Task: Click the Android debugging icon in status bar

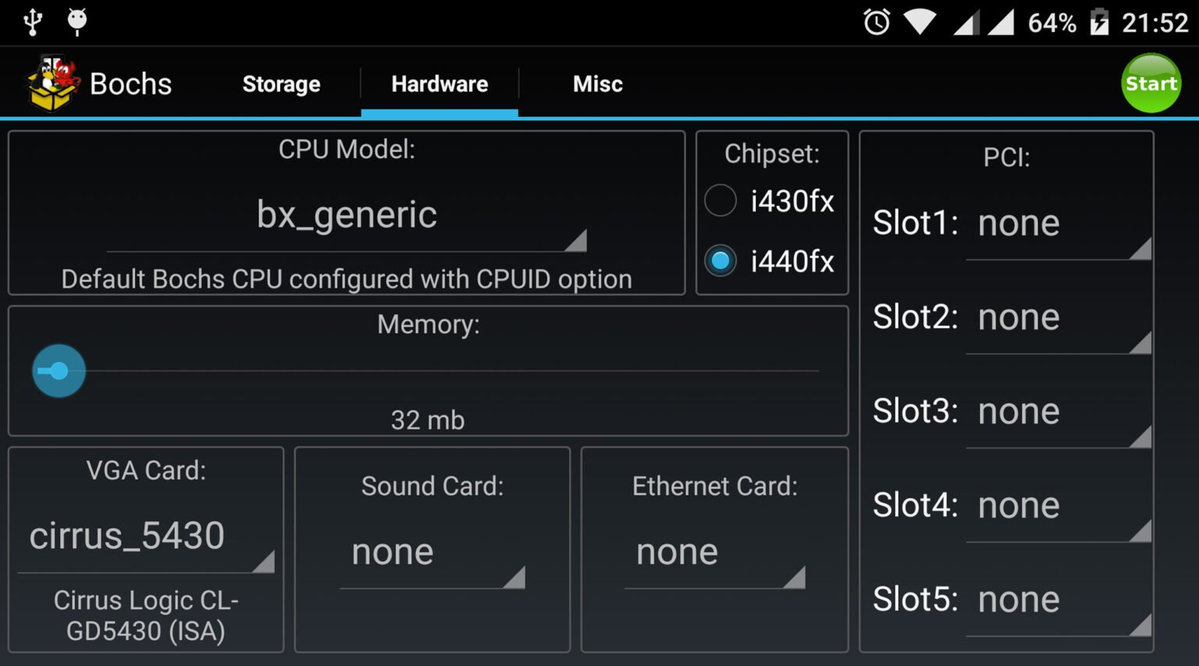Action: coord(76,22)
